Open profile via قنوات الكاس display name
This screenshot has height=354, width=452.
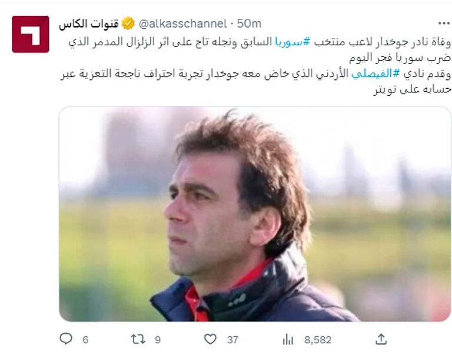click(x=89, y=24)
